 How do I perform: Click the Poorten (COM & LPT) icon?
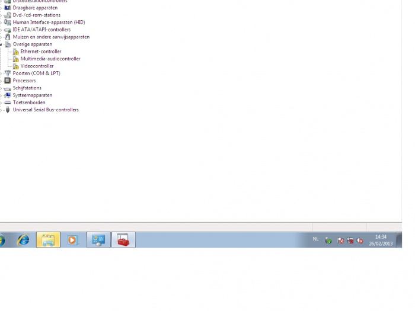point(8,73)
